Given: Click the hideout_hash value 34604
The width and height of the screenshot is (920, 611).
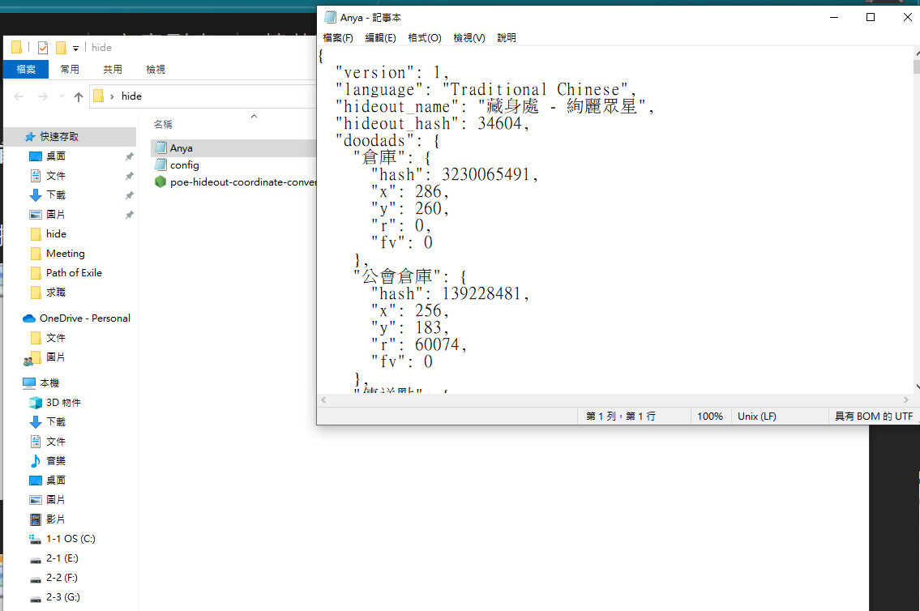Looking at the screenshot, I should [499, 123].
